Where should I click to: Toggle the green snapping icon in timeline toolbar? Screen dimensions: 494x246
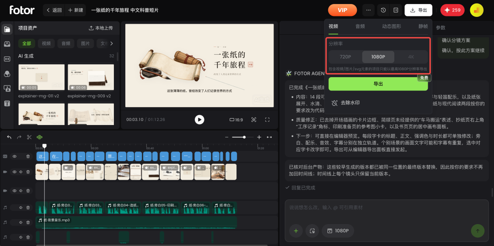click(x=39, y=137)
